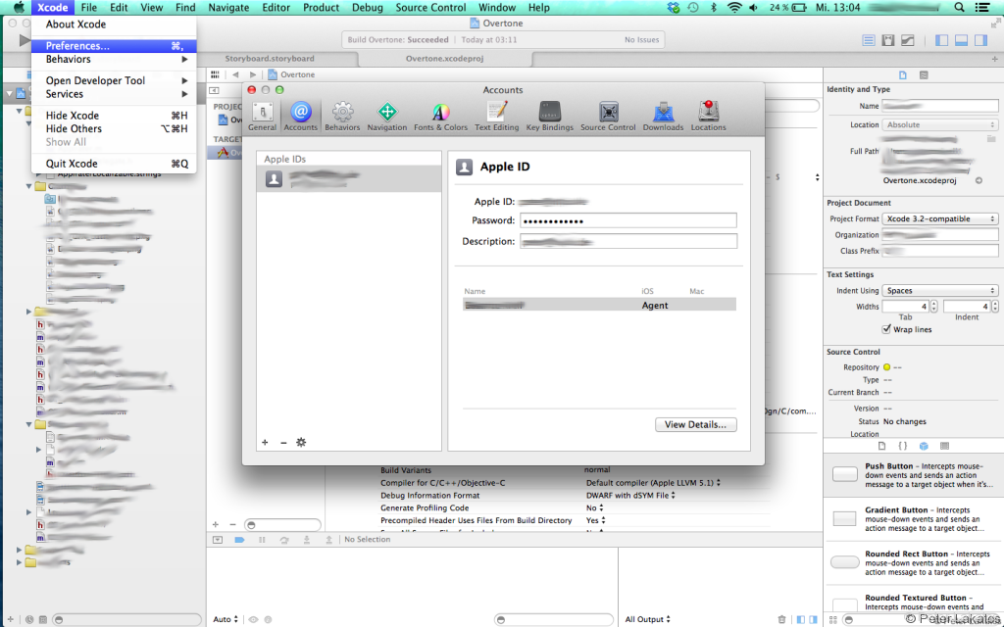1004x627 pixels.
Task: Select Hide Others menu item
Action: [x=114, y=128]
